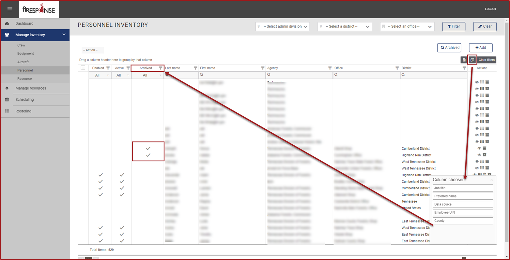Open Scheduling in the sidebar
The image size is (510, 260).
pyautogui.click(x=24, y=100)
